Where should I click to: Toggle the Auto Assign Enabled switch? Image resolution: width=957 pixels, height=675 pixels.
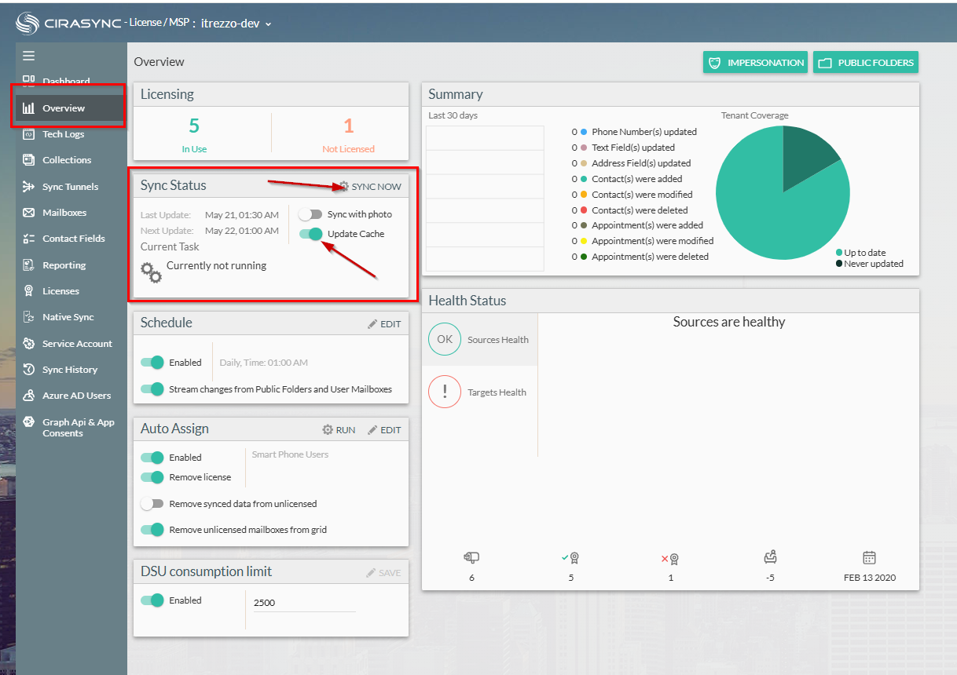tap(152, 458)
